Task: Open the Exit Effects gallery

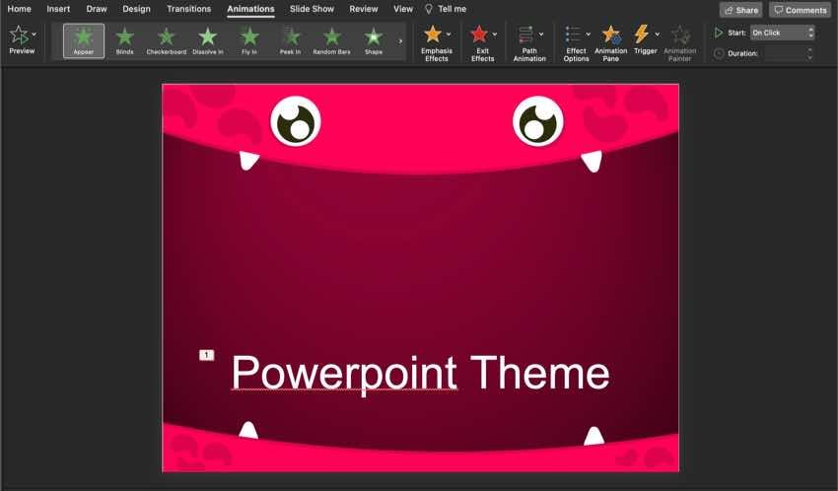Action: (x=482, y=41)
